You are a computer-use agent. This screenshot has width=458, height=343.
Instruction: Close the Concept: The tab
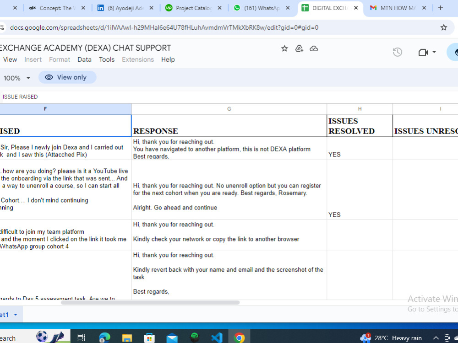tap(83, 8)
